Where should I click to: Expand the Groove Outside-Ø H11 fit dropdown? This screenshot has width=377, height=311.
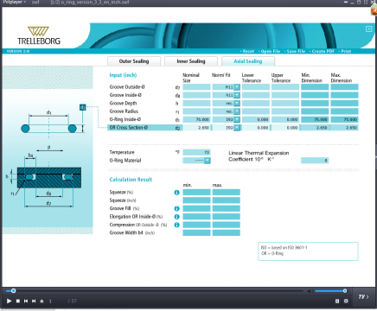(237, 87)
